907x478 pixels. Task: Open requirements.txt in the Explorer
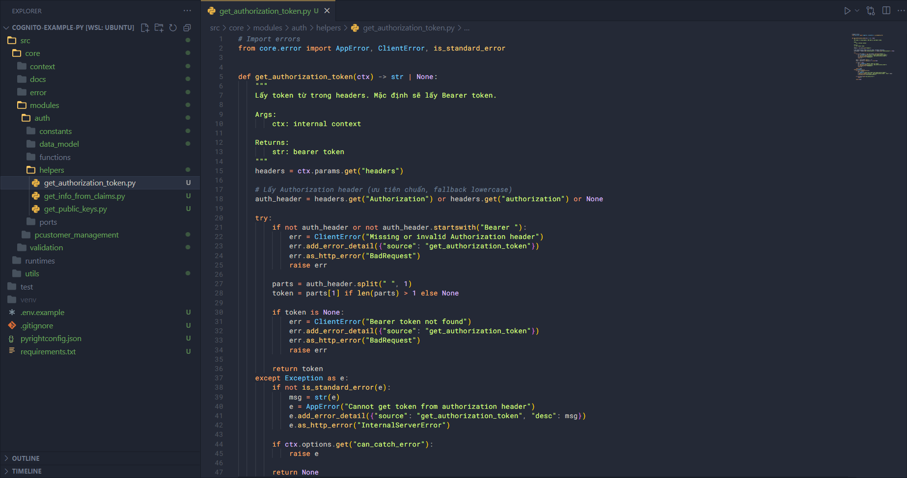click(48, 352)
